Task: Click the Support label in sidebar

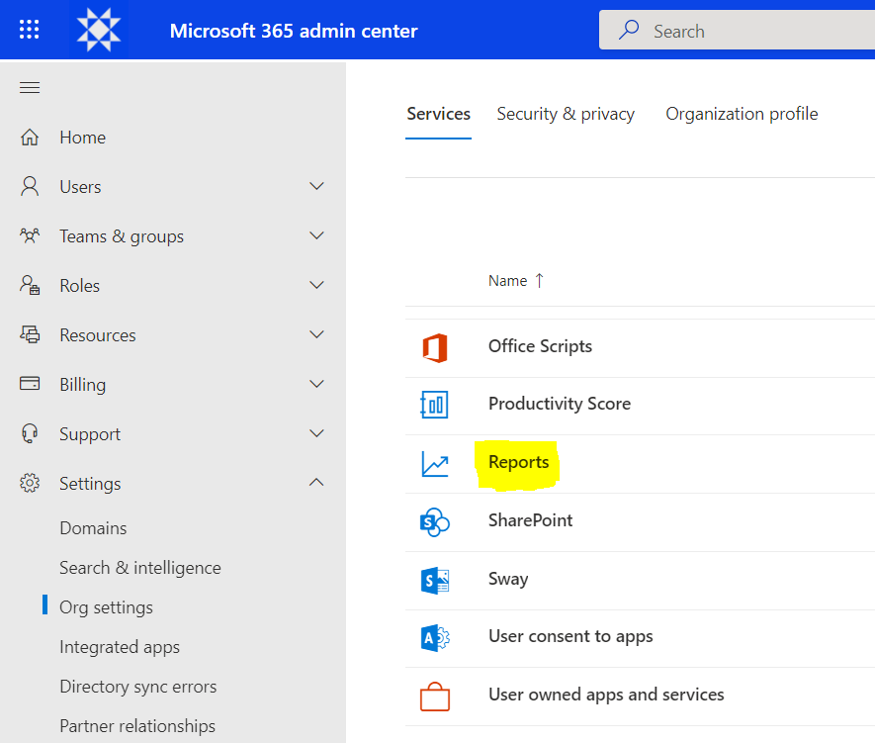Action: (90, 434)
